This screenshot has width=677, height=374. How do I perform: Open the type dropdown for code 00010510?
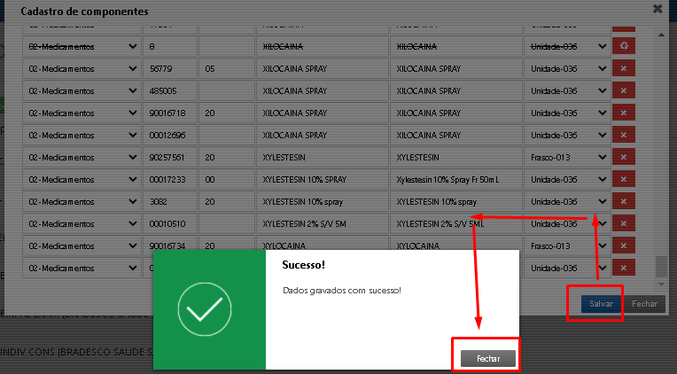coord(82,223)
